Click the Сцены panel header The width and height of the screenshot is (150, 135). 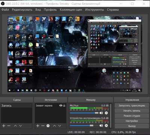pos(16,100)
